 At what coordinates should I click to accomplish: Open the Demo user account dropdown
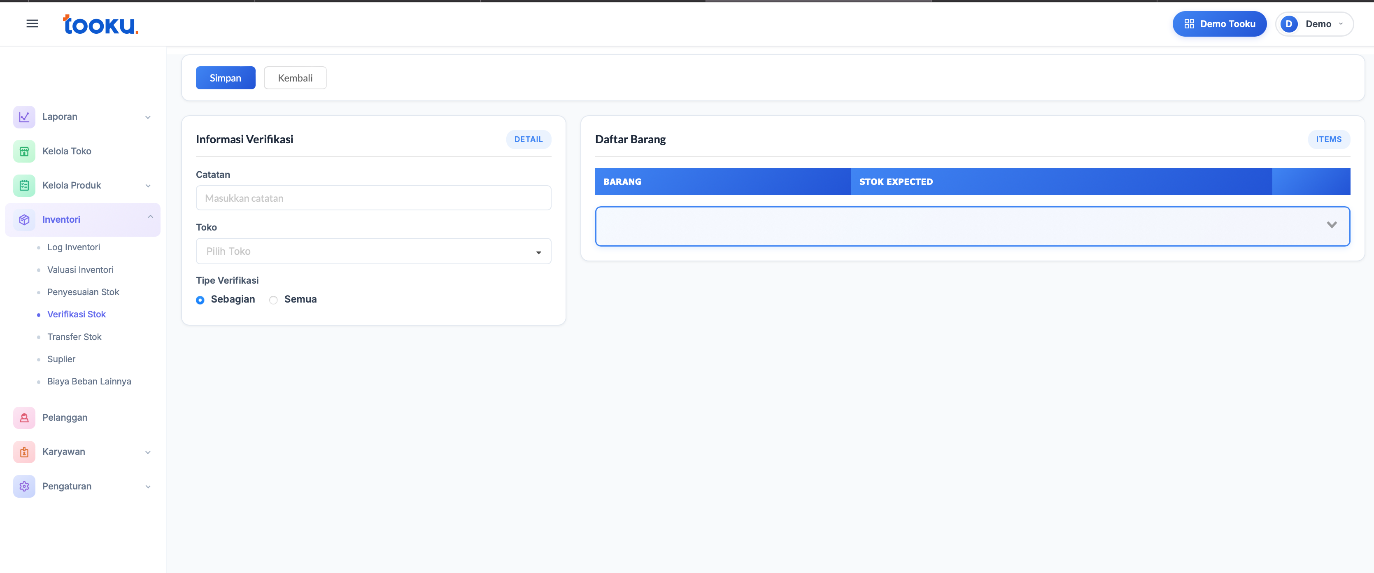(1314, 24)
